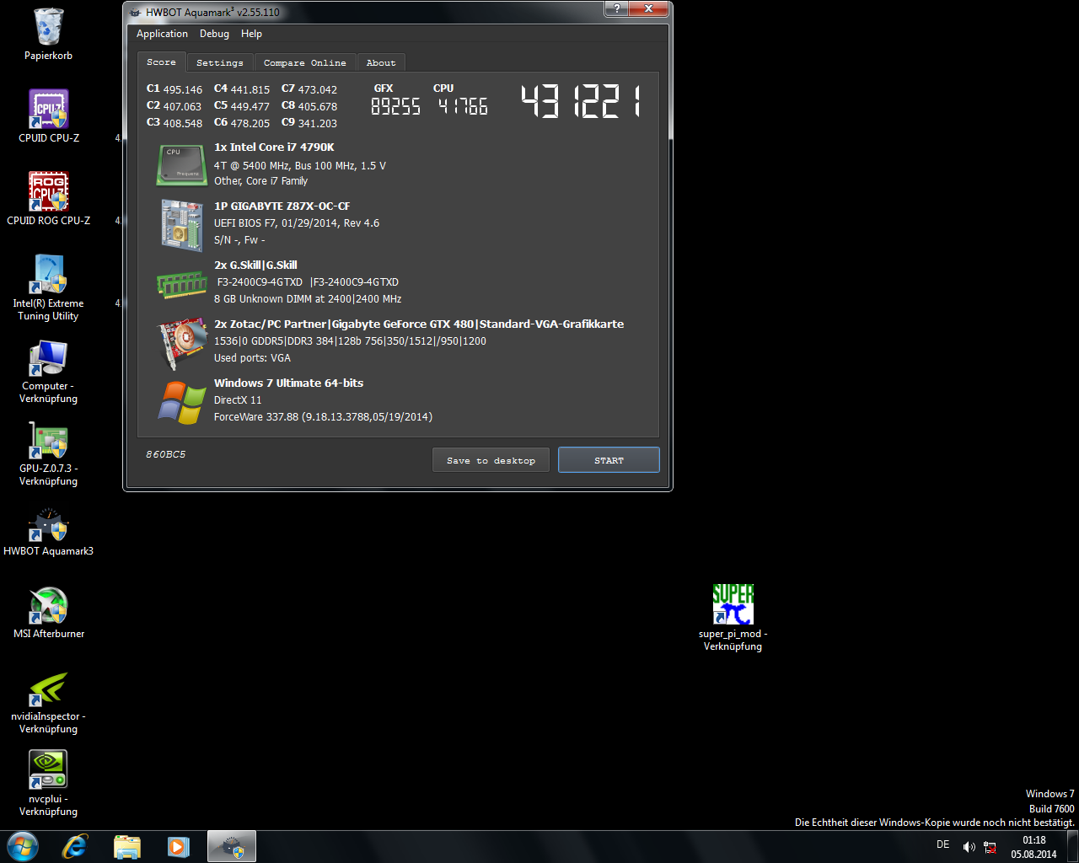Click the title bar help question-mark button
This screenshot has height=863, width=1079.
(616, 8)
